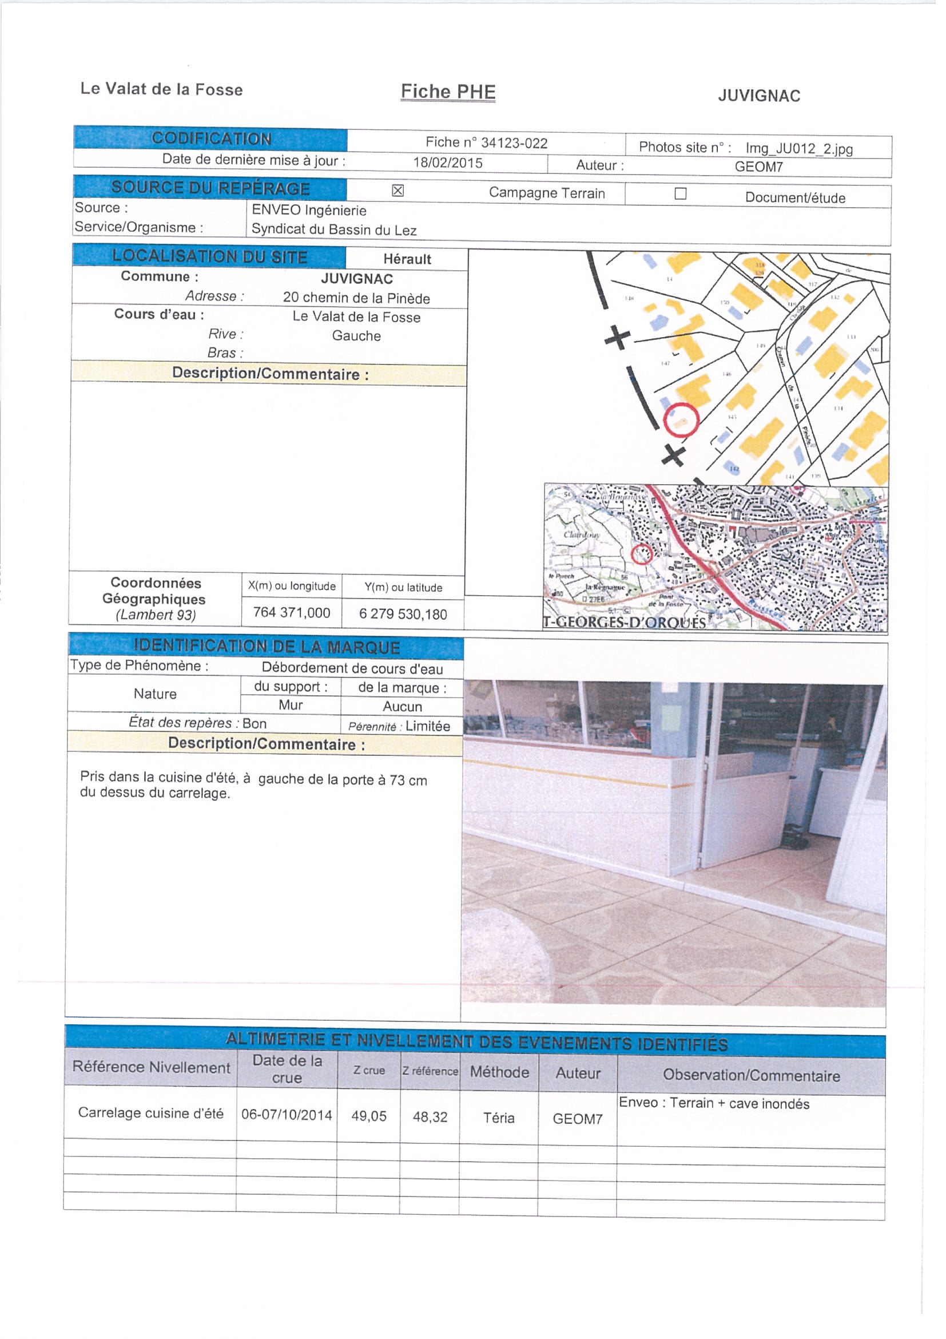Select the text 'Le Valat de la Fosse' in header
946x1339 pixels.
point(161,89)
